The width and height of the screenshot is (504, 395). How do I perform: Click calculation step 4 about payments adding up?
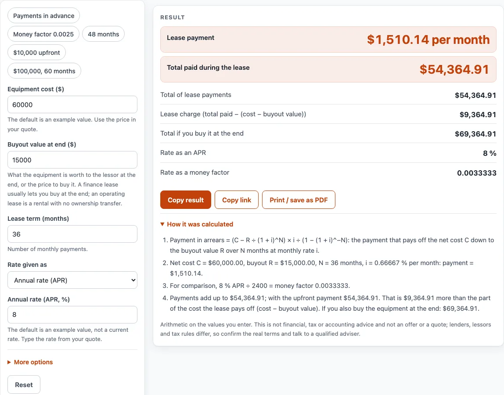tap(330, 303)
